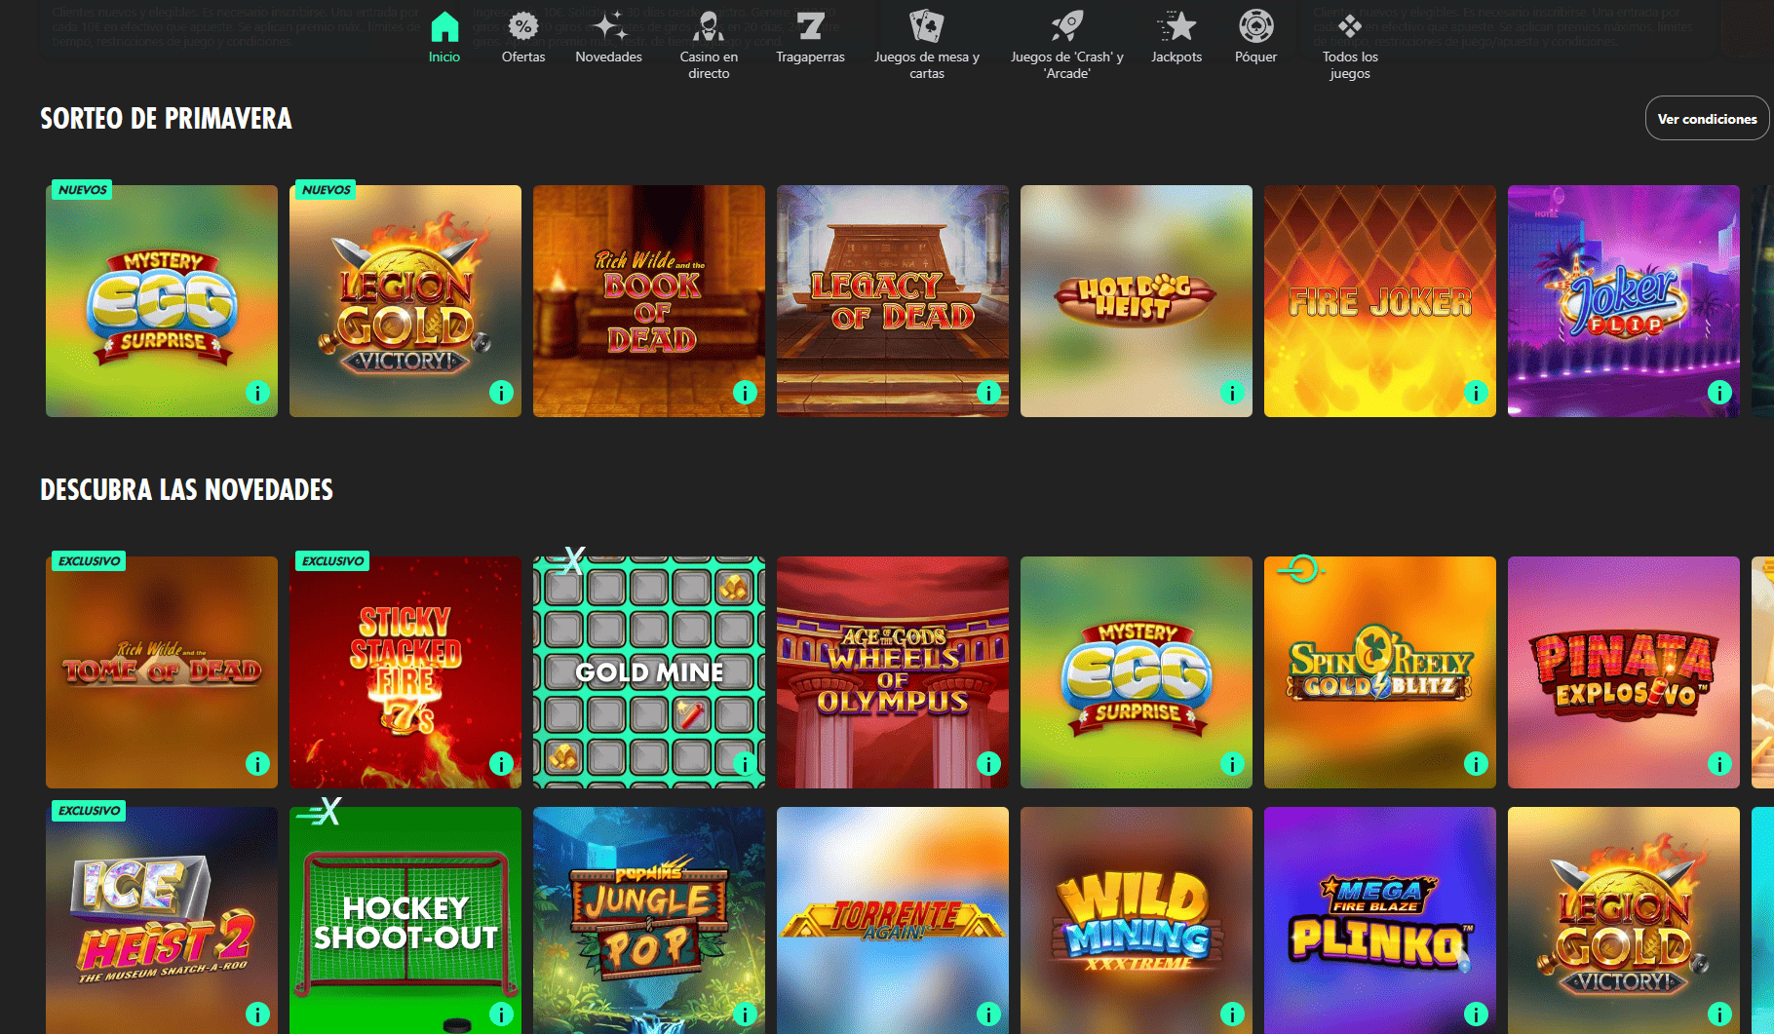
Task: Open the Tragaperras seven icon
Action: [x=810, y=26]
